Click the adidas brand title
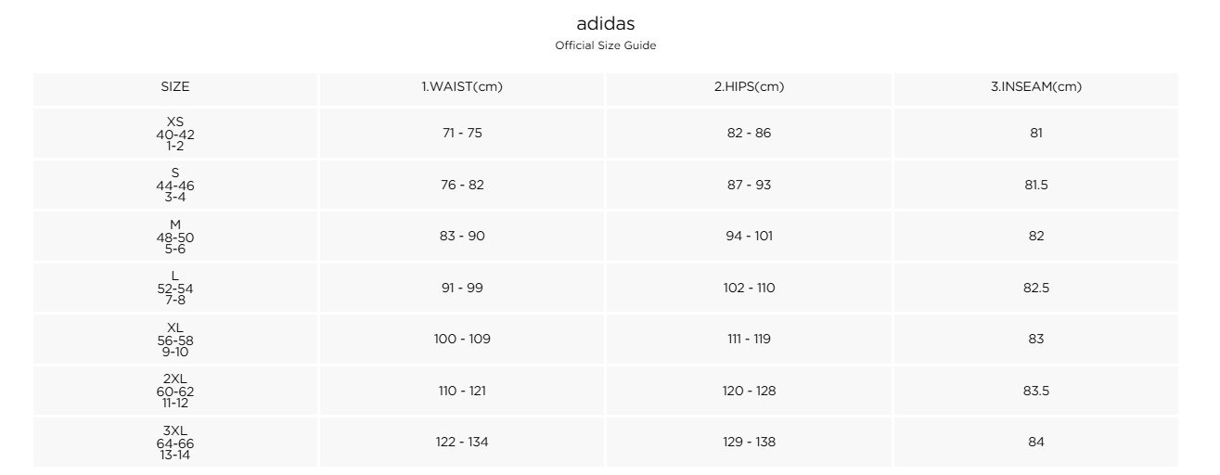This screenshot has width=1220, height=475. tap(605, 24)
